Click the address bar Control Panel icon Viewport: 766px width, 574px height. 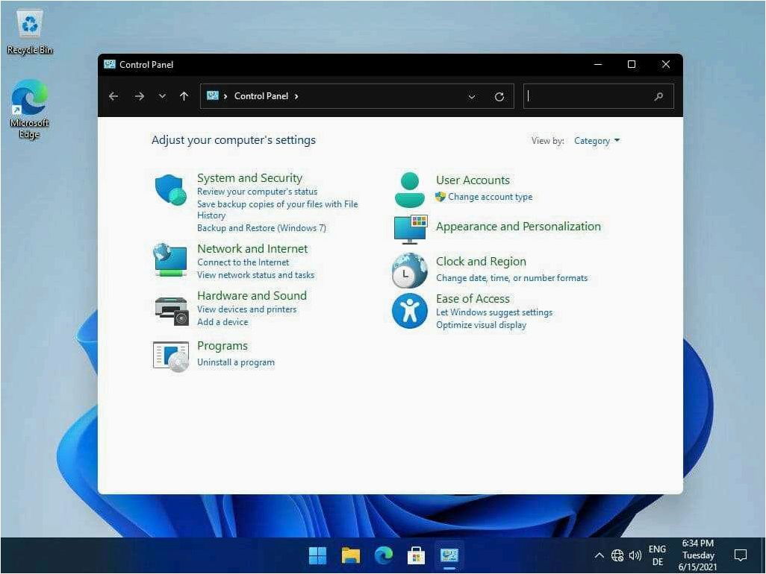coord(213,95)
